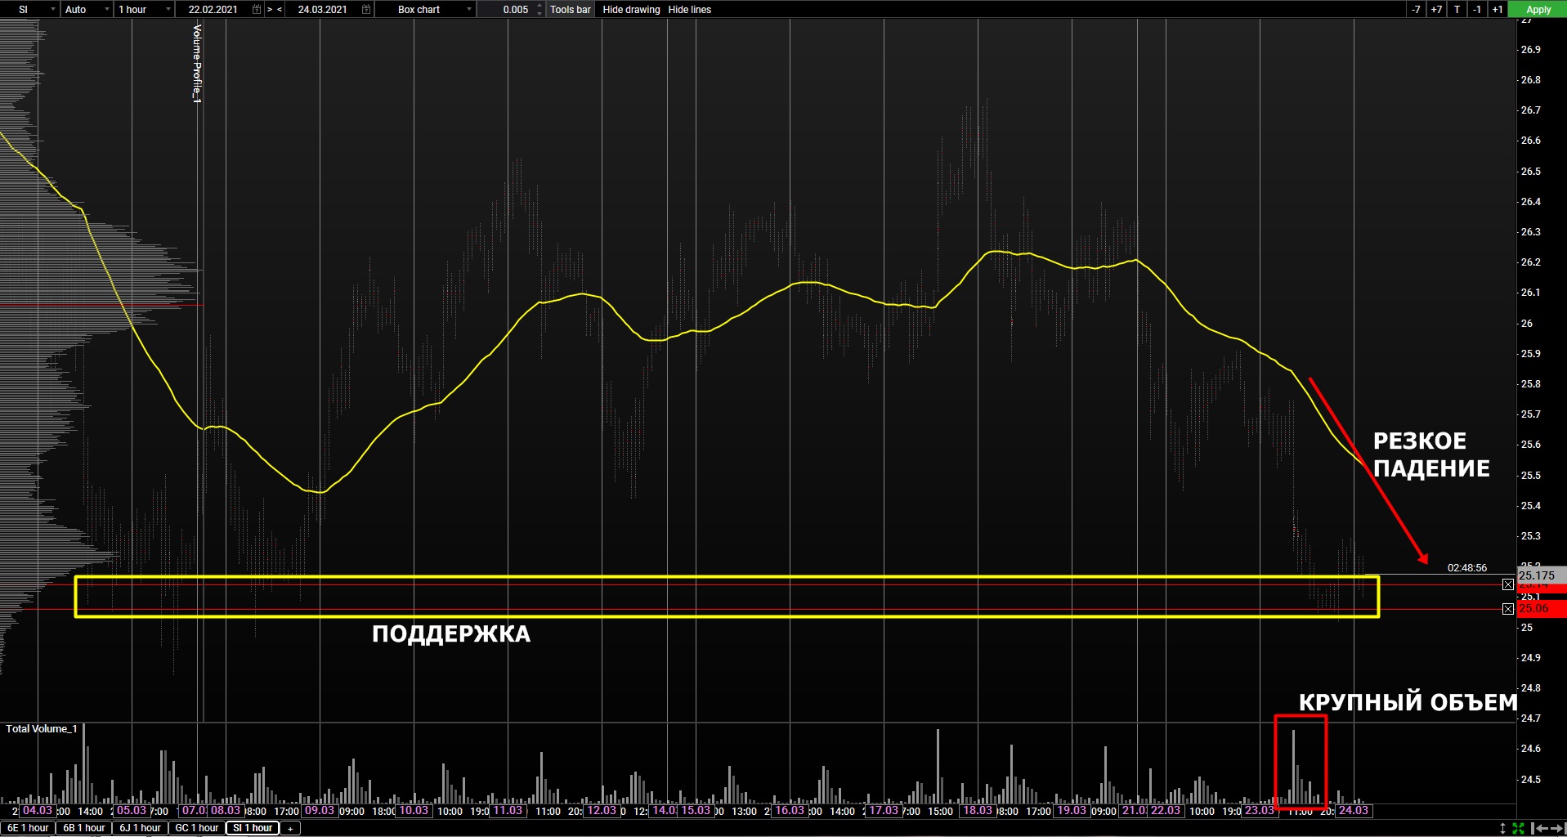Select the 15.03 date marker on timeline
This screenshot has height=837, width=1567.
click(696, 810)
